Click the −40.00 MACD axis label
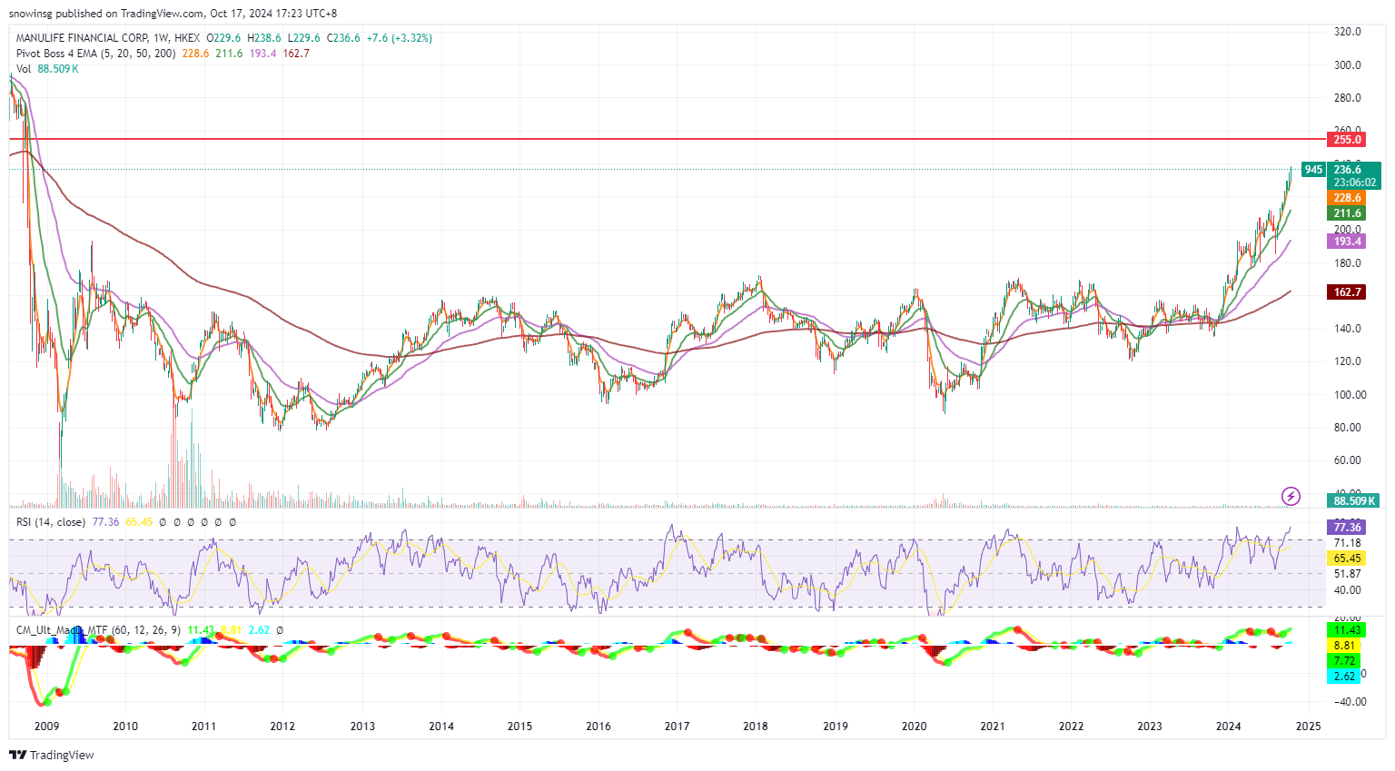1395x771 pixels. [1350, 702]
